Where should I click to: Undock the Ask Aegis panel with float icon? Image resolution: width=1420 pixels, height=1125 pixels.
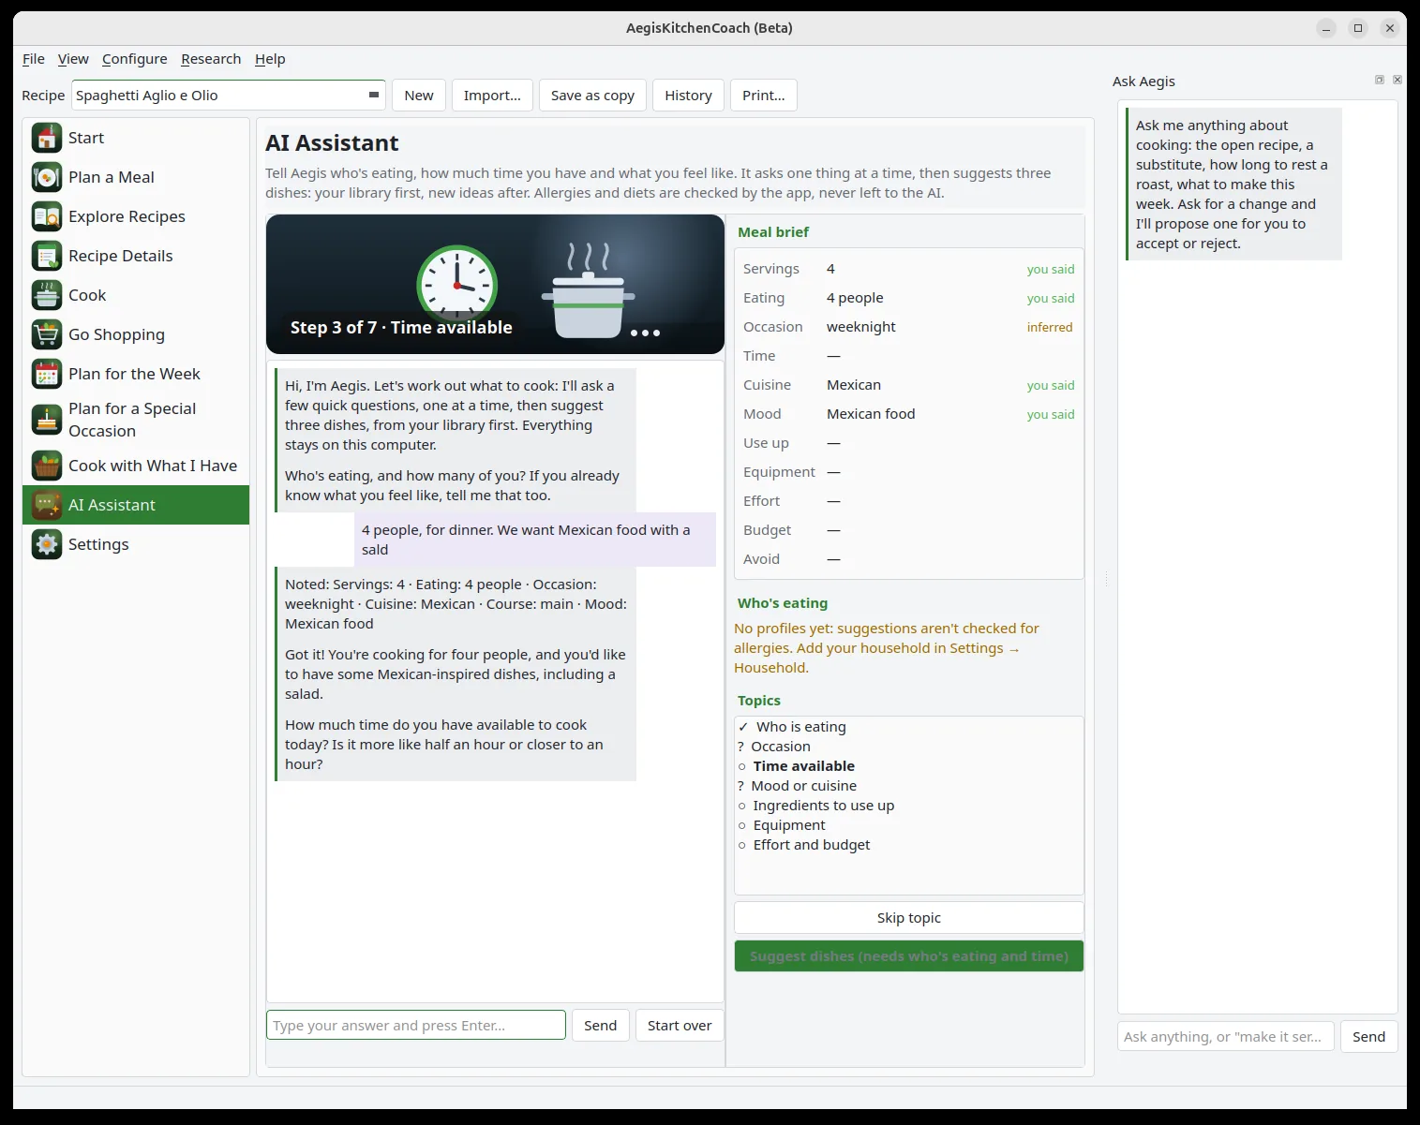(x=1379, y=80)
